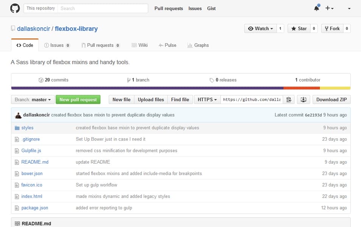The image size is (361, 227).
Task: Open the GitHub Octocat home logo
Action: (x=15, y=8)
